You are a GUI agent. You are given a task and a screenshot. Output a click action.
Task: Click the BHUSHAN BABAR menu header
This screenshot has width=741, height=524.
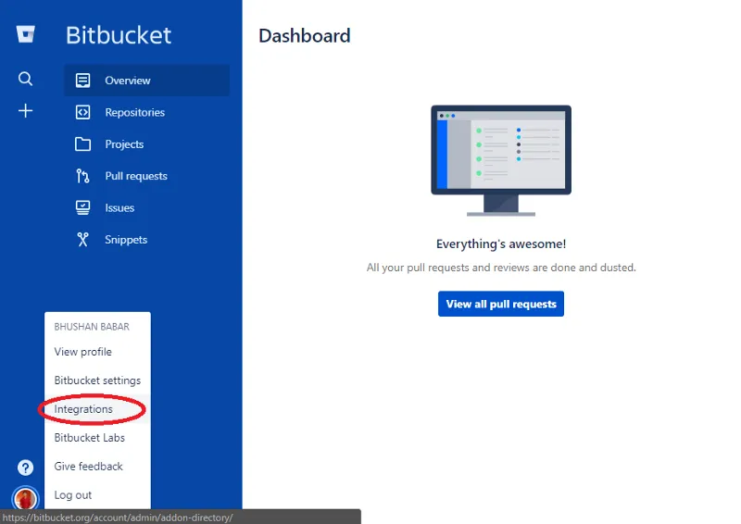point(92,327)
